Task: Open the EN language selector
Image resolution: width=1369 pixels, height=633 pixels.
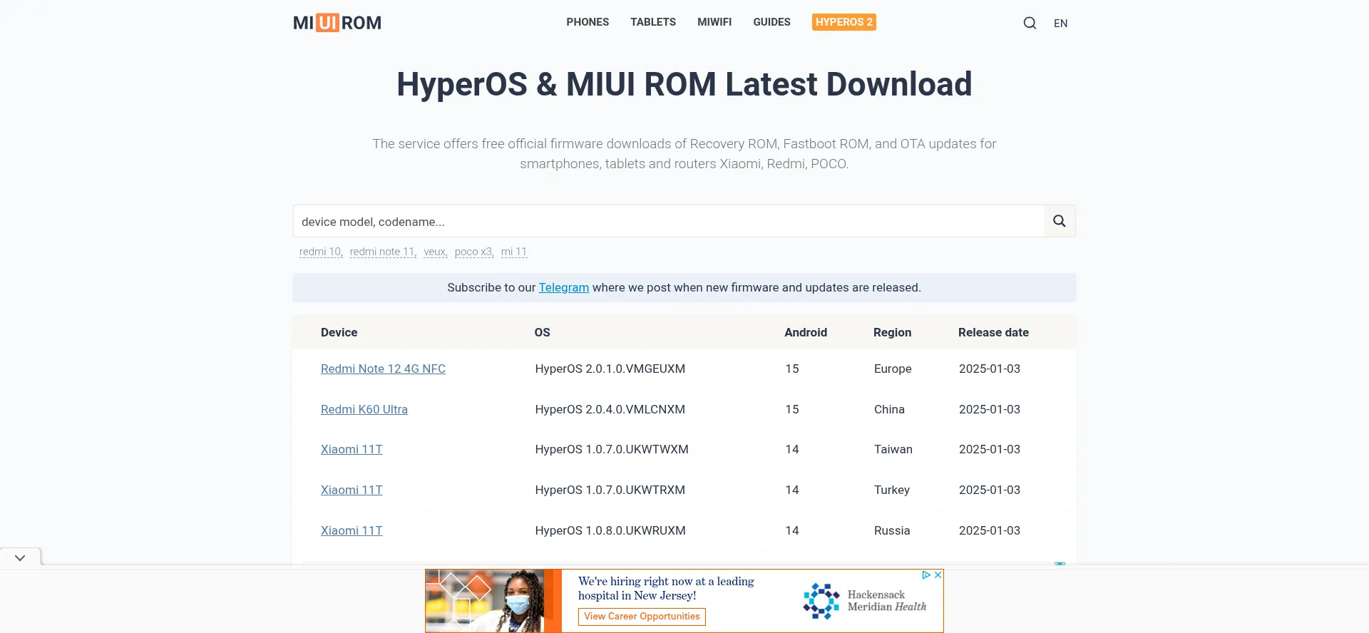Action: click(x=1060, y=24)
